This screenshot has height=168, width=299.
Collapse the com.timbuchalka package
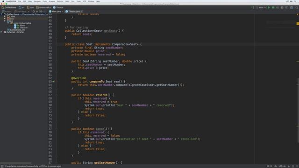pos(8,23)
